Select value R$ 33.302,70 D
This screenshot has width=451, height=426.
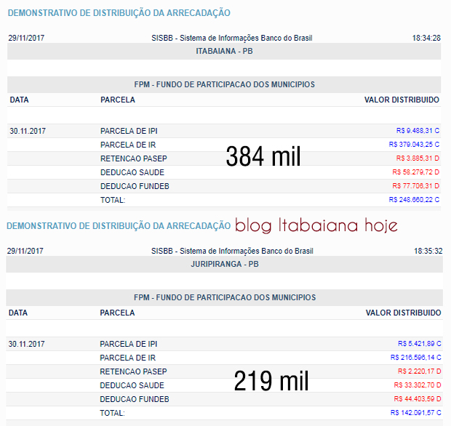418,385
